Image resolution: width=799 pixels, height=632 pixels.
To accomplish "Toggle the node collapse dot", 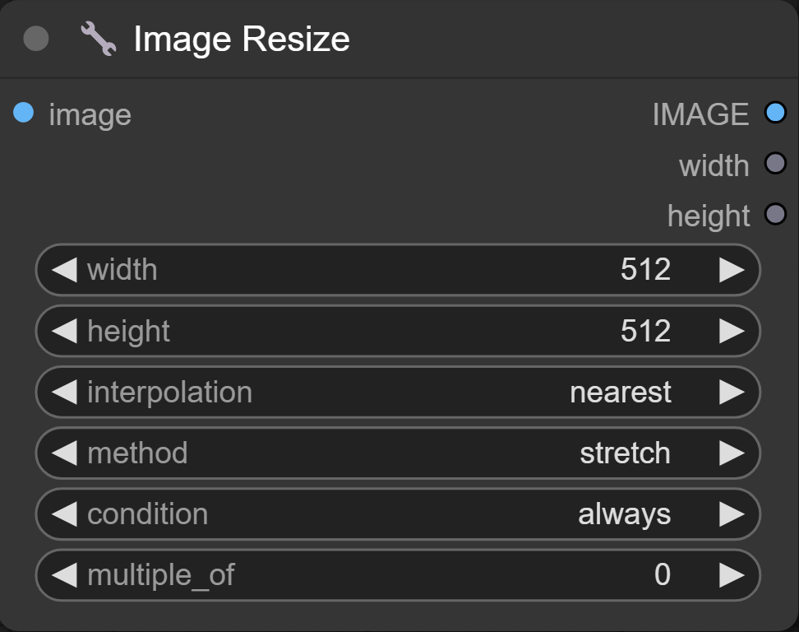I will (36, 39).
